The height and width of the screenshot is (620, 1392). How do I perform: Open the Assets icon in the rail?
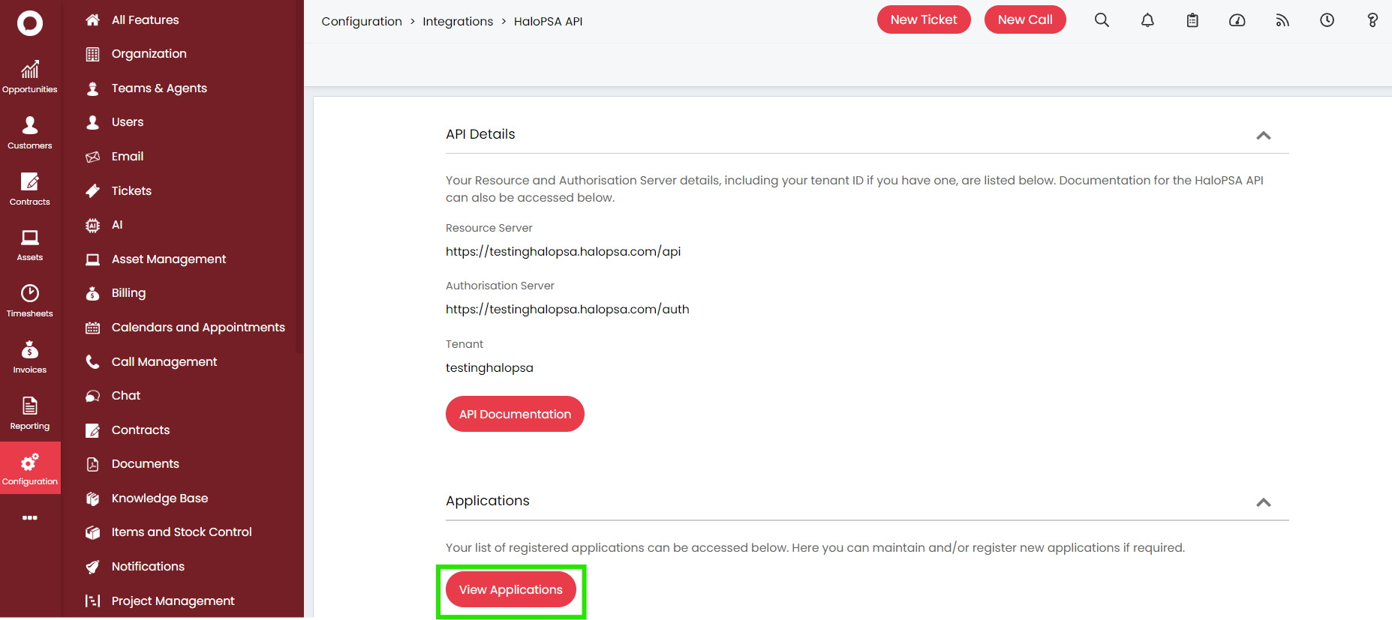(x=30, y=246)
